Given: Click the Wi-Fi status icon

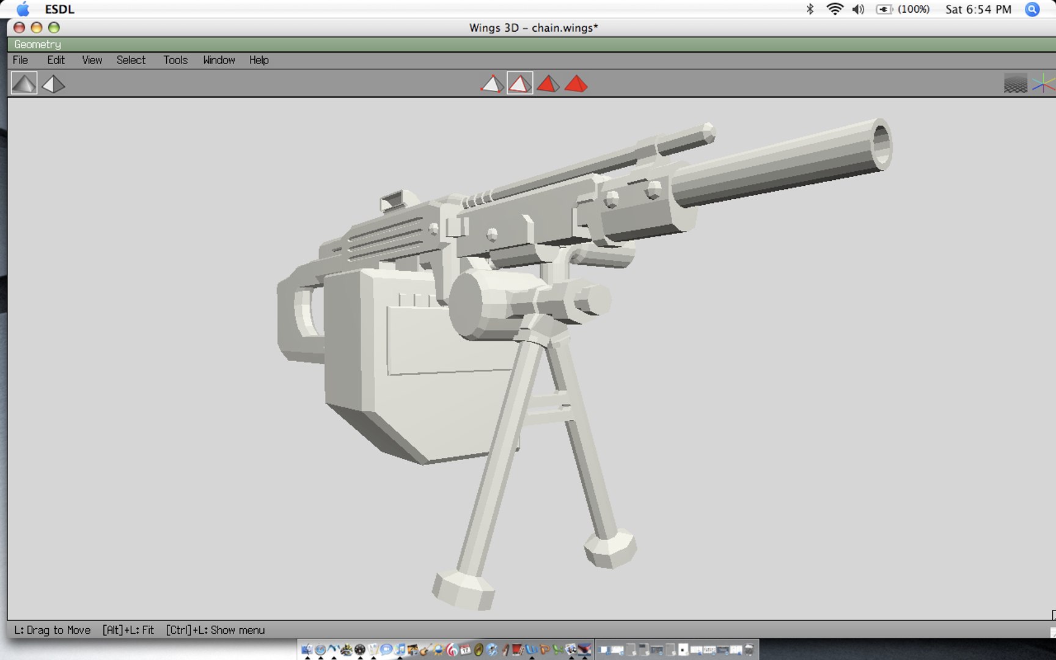Looking at the screenshot, I should click(x=834, y=9).
